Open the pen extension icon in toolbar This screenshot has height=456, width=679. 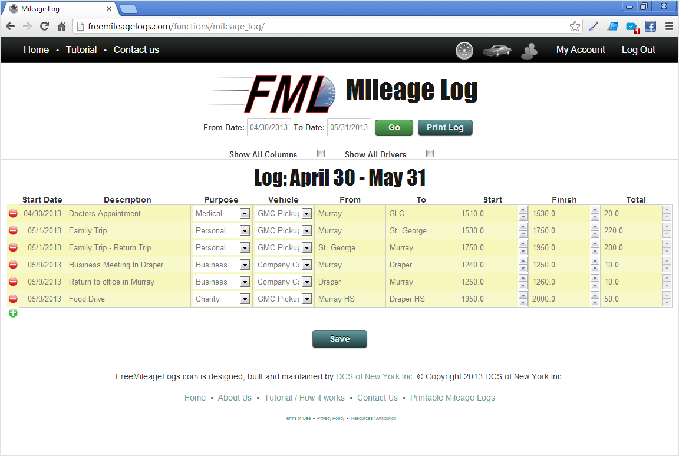594,27
